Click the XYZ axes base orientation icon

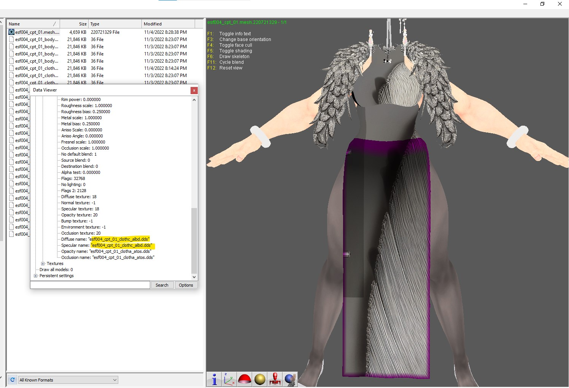pos(229,379)
